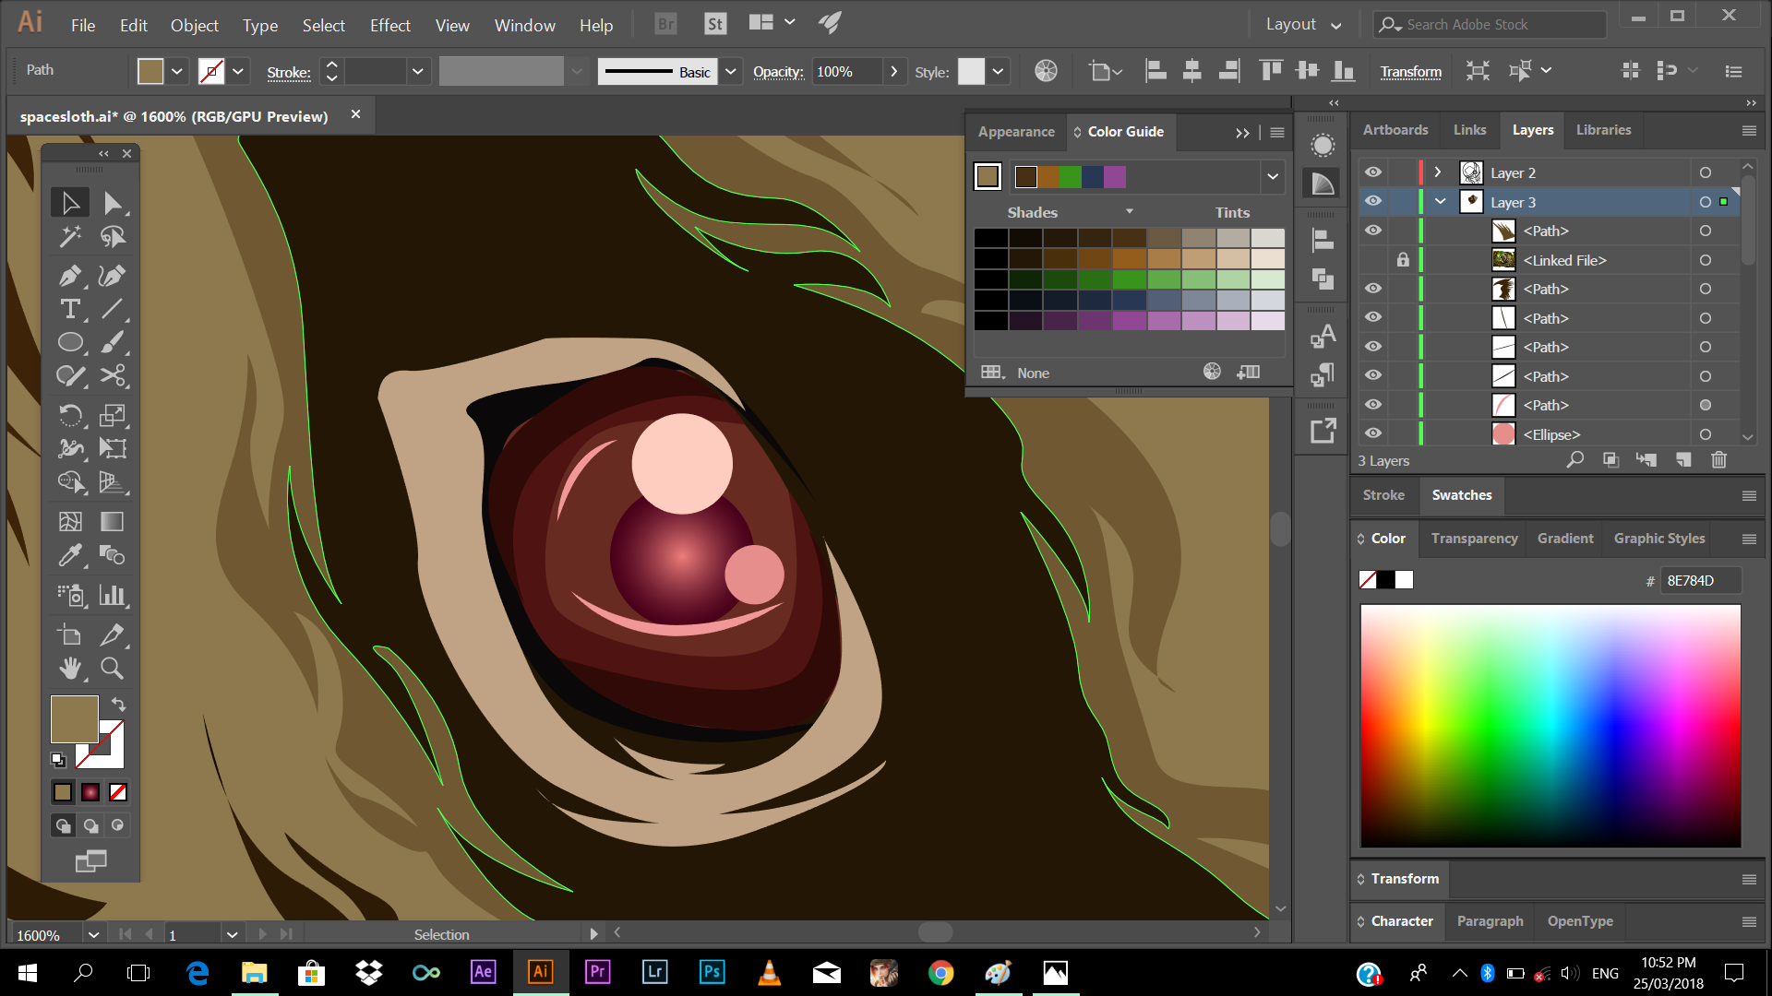Open the File menu
The width and height of the screenshot is (1772, 996).
pos(83,25)
